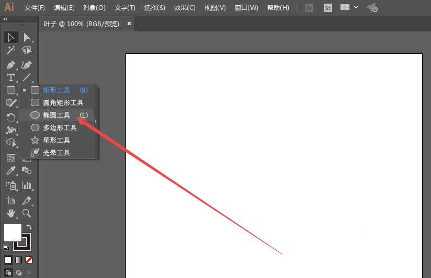Image resolution: width=431 pixels, height=278 pixels.
Task: Select the Magic Wand tool
Action: pyautogui.click(x=10, y=50)
